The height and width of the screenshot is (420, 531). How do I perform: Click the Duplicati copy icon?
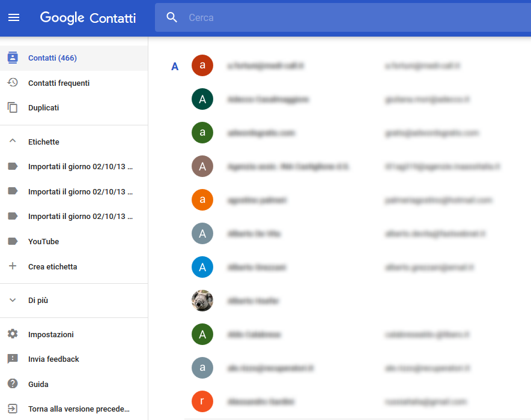[13, 108]
